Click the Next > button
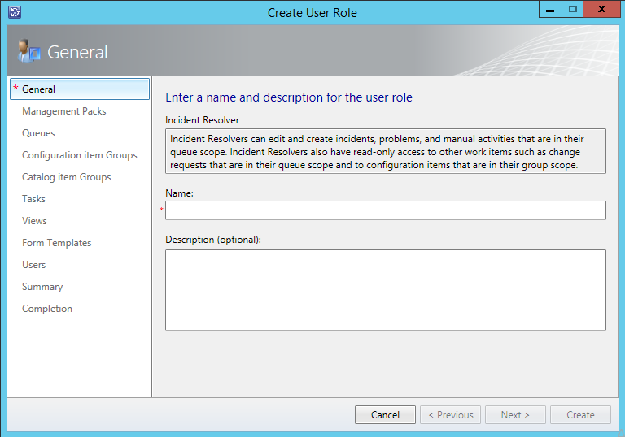625x437 pixels. coord(514,415)
